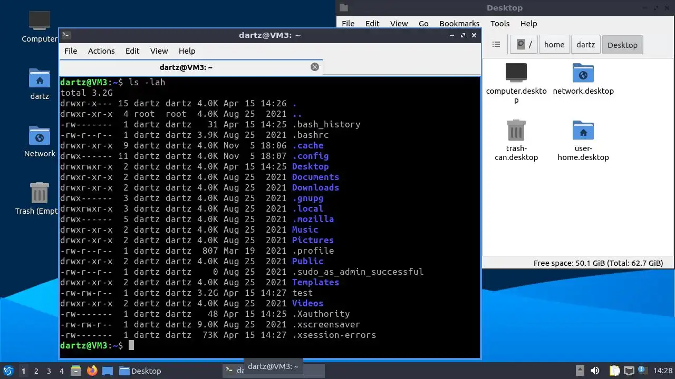Open the terminal Actions menu
This screenshot has width=675, height=379.
tap(101, 51)
